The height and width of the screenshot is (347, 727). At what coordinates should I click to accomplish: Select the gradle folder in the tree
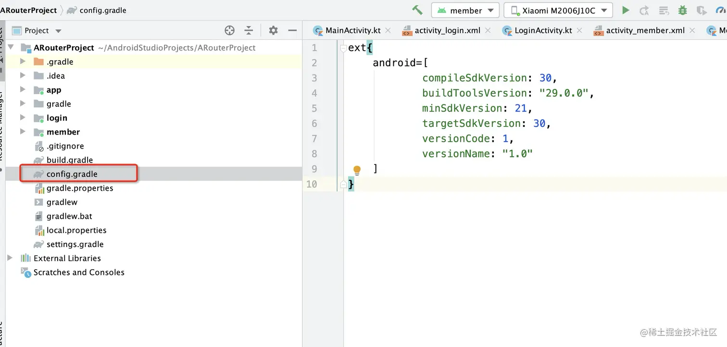click(x=59, y=104)
